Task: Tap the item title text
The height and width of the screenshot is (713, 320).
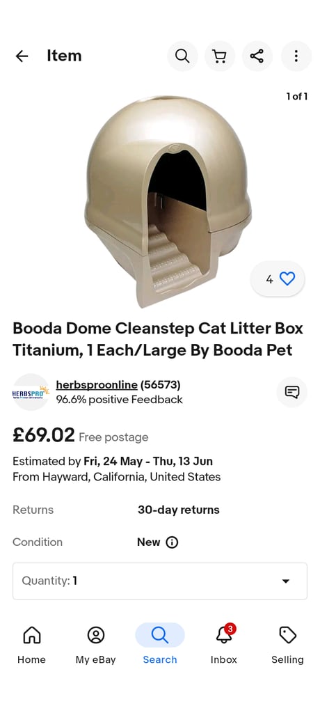Action: click(158, 339)
